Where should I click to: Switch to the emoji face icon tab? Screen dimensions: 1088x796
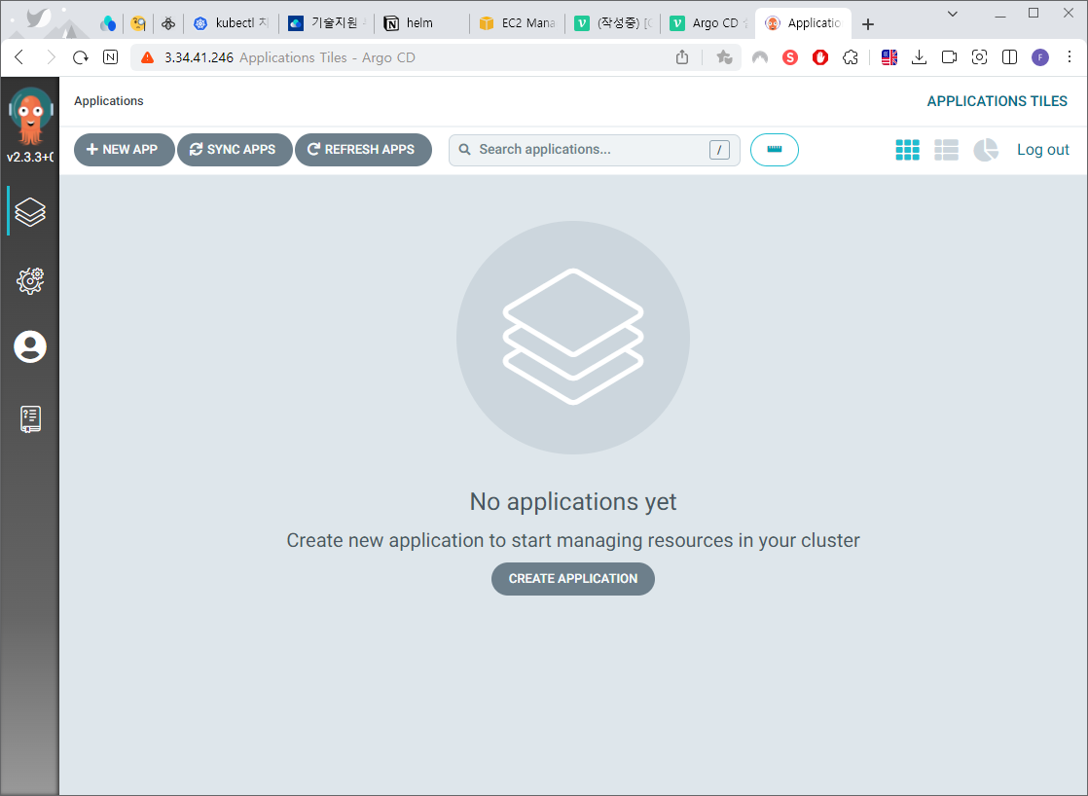138,23
